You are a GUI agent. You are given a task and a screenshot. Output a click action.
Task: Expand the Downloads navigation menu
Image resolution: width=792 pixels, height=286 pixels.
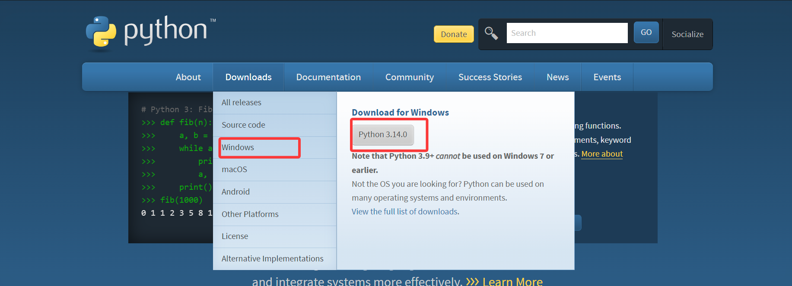tap(248, 77)
